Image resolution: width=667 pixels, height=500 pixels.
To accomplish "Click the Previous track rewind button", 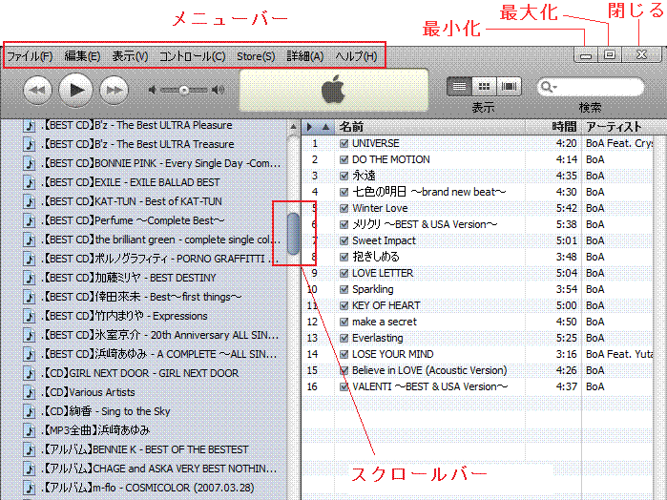I will (38, 91).
